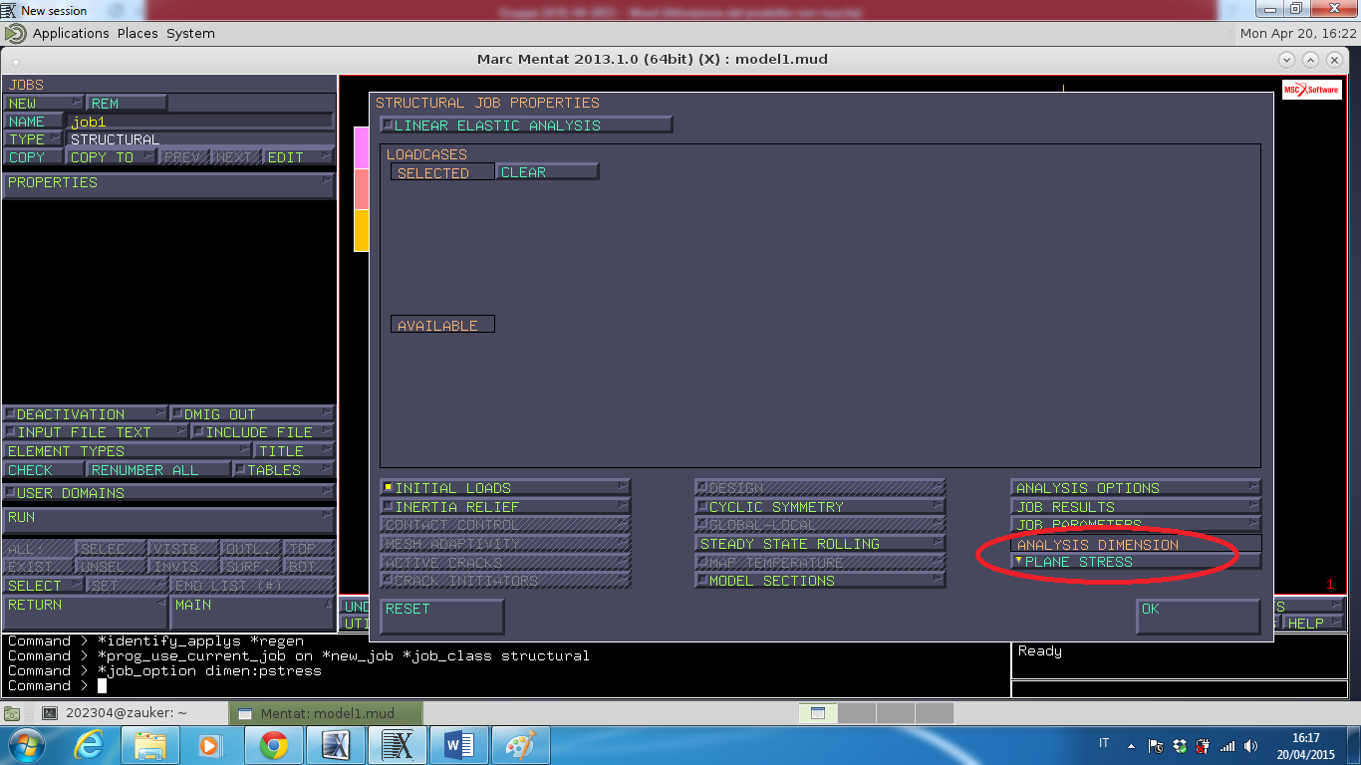
Task: Launch Google Chrome from the taskbar
Action: [x=274, y=745]
